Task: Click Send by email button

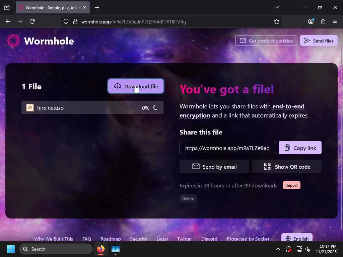Action: tap(214, 167)
